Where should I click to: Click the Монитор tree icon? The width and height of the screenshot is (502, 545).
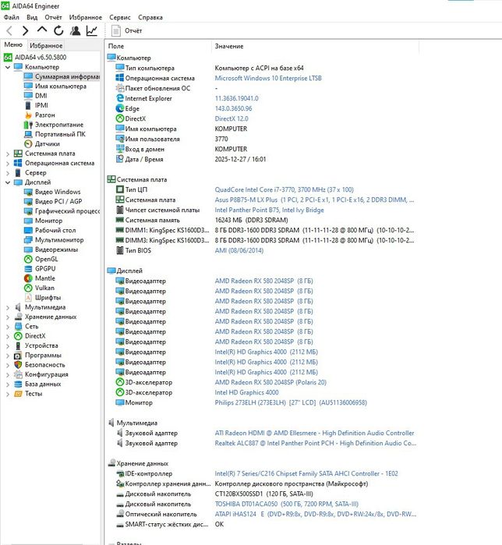pyautogui.click(x=29, y=221)
